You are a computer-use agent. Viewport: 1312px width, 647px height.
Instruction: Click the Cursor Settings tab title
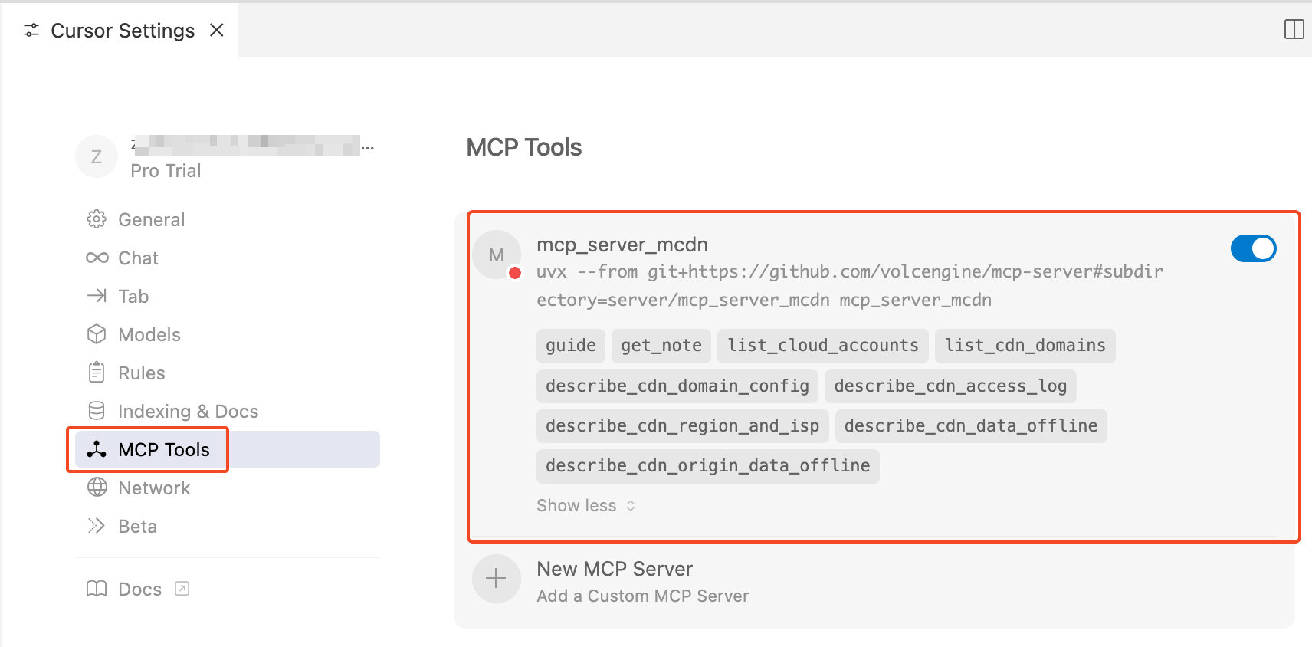coord(123,31)
